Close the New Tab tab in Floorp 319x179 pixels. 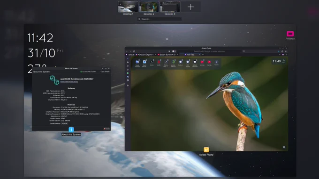pos(199,55)
